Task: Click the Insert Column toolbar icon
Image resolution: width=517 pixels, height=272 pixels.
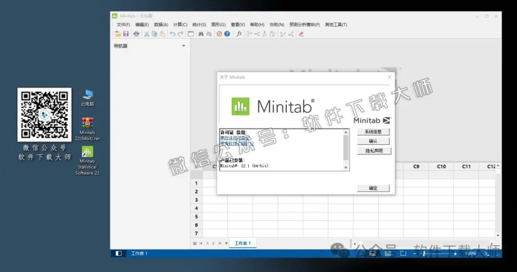Action: tap(265, 34)
